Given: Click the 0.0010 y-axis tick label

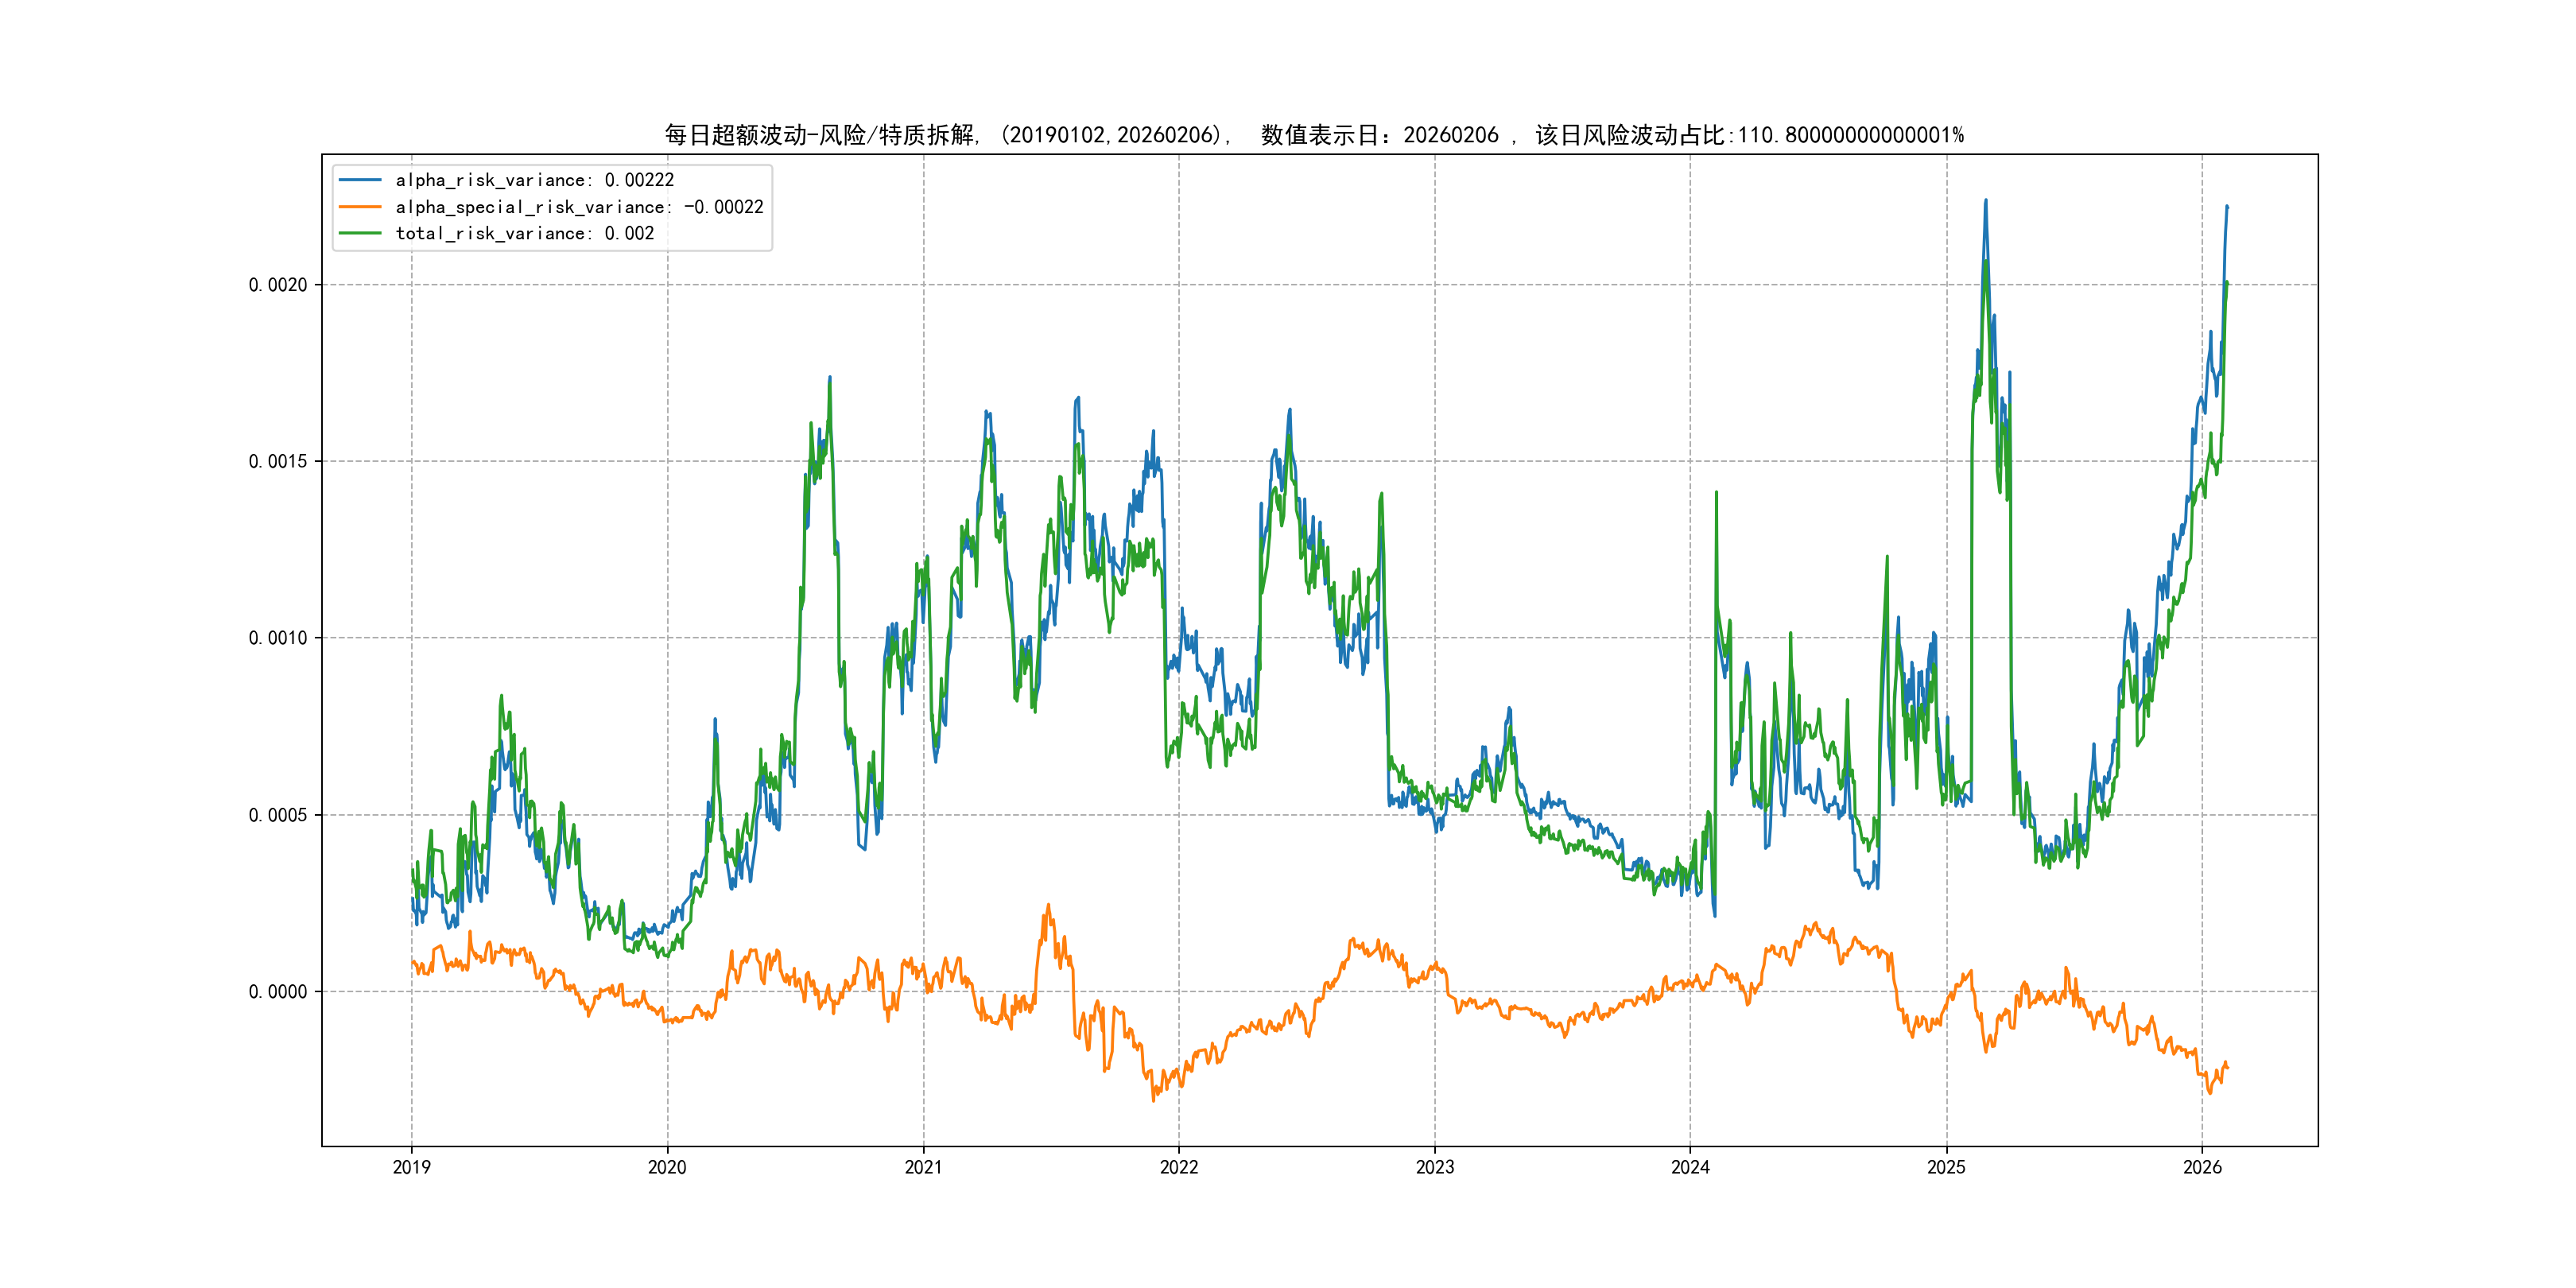Looking at the screenshot, I should coord(277,638).
